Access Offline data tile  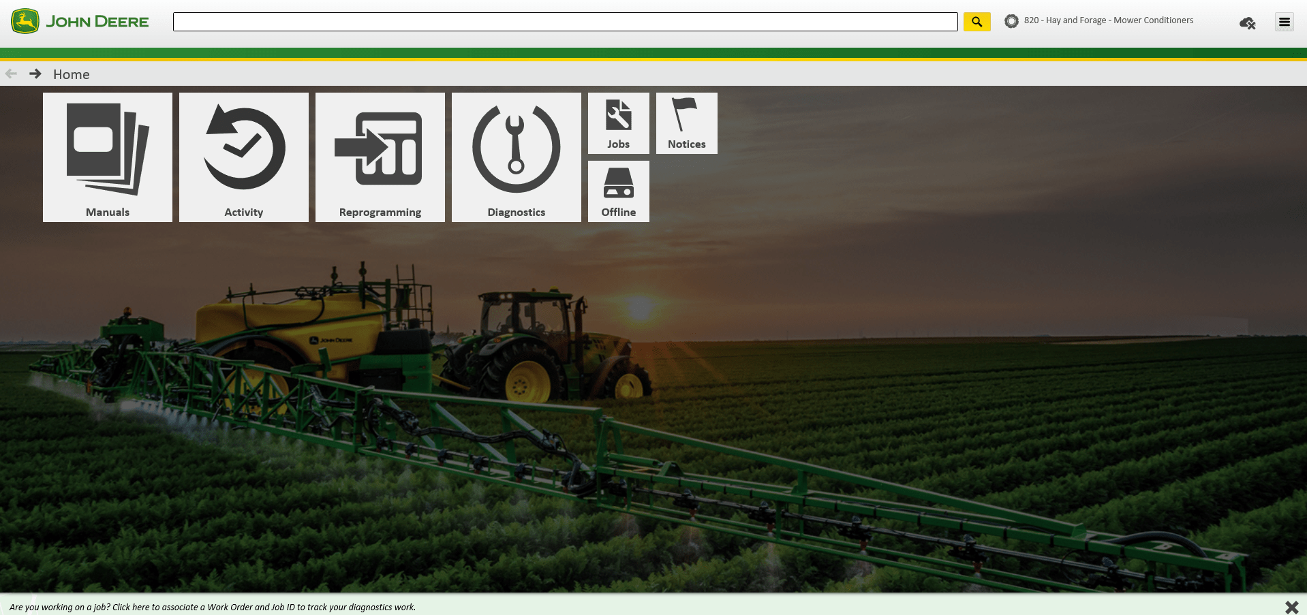click(617, 191)
